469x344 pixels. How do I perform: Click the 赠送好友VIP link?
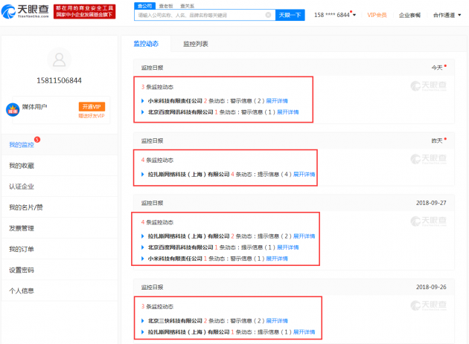pos(92,116)
